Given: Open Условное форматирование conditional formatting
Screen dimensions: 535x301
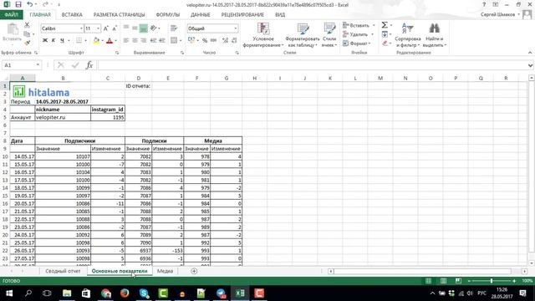Looking at the screenshot, I should (x=263, y=35).
